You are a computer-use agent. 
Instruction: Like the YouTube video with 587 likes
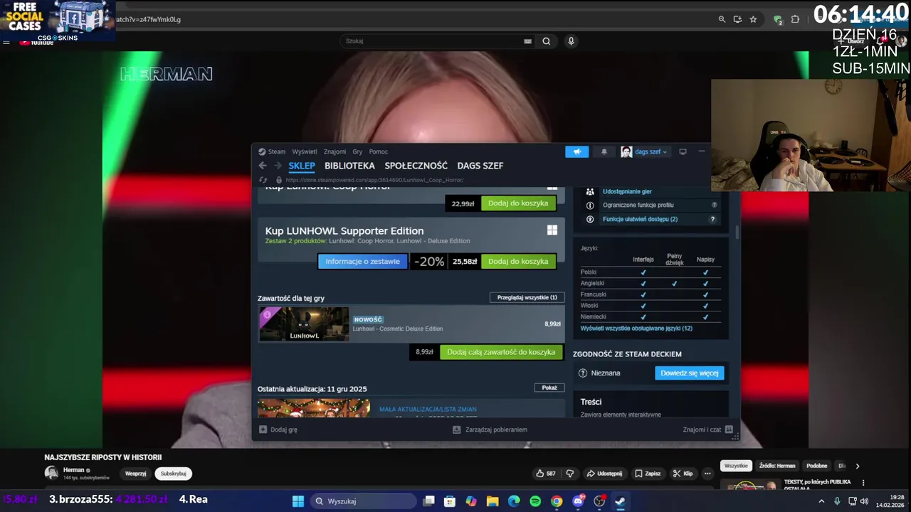click(545, 474)
